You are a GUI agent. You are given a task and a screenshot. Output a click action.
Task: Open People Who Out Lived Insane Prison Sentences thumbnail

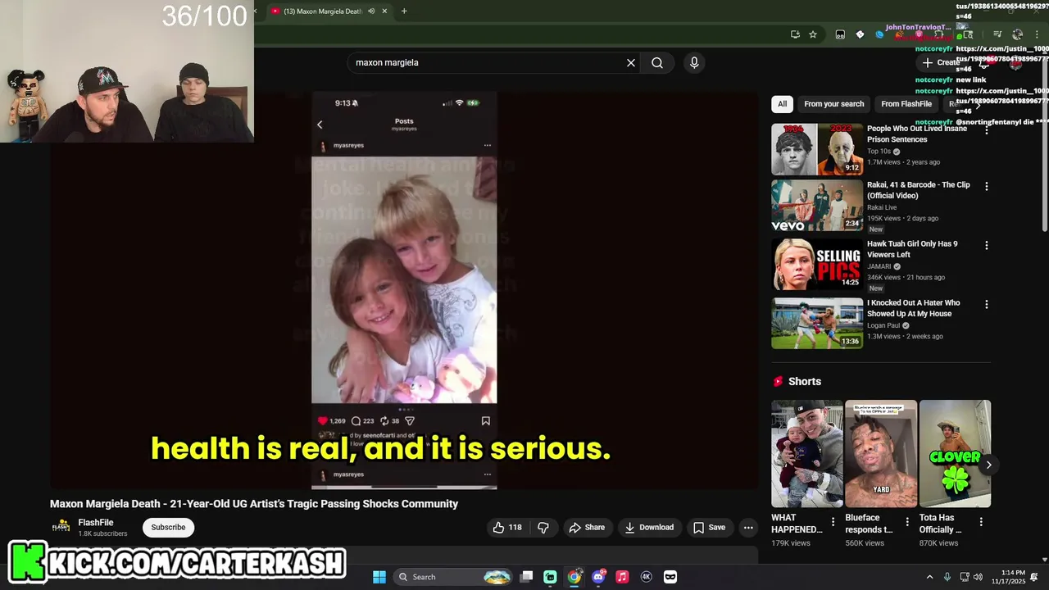[817, 149]
